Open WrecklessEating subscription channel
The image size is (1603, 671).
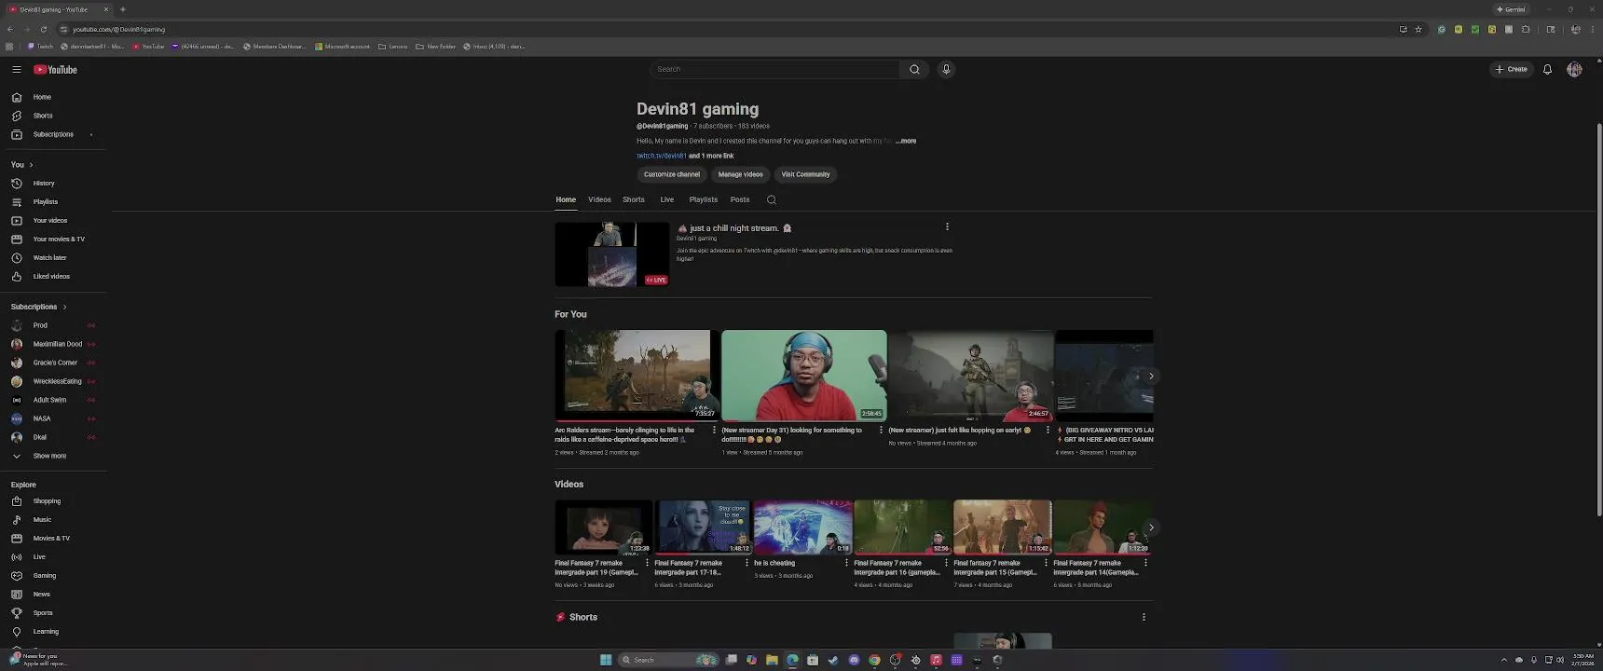(x=56, y=381)
